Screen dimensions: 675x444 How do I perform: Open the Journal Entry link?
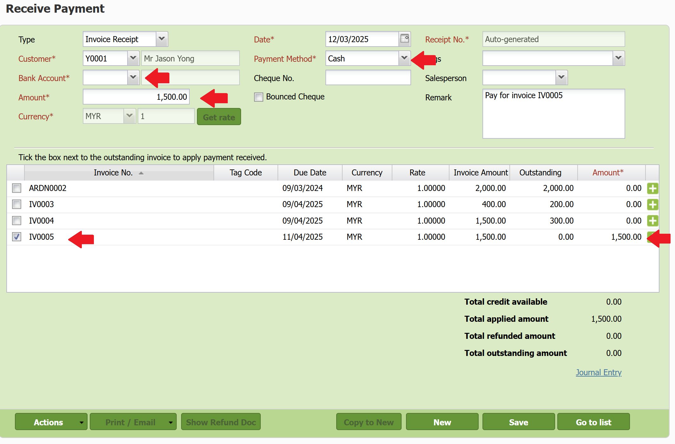coord(598,372)
